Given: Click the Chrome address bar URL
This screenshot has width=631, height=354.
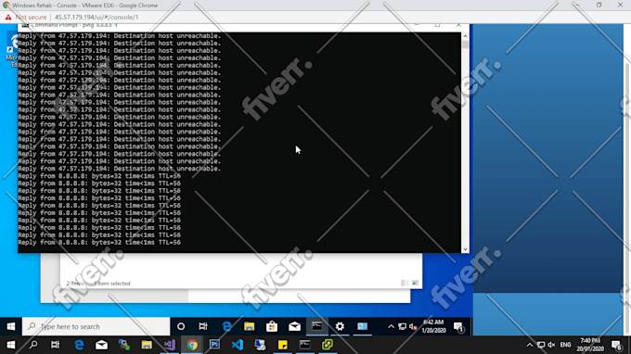Looking at the screenshot, I should point(97,18).
